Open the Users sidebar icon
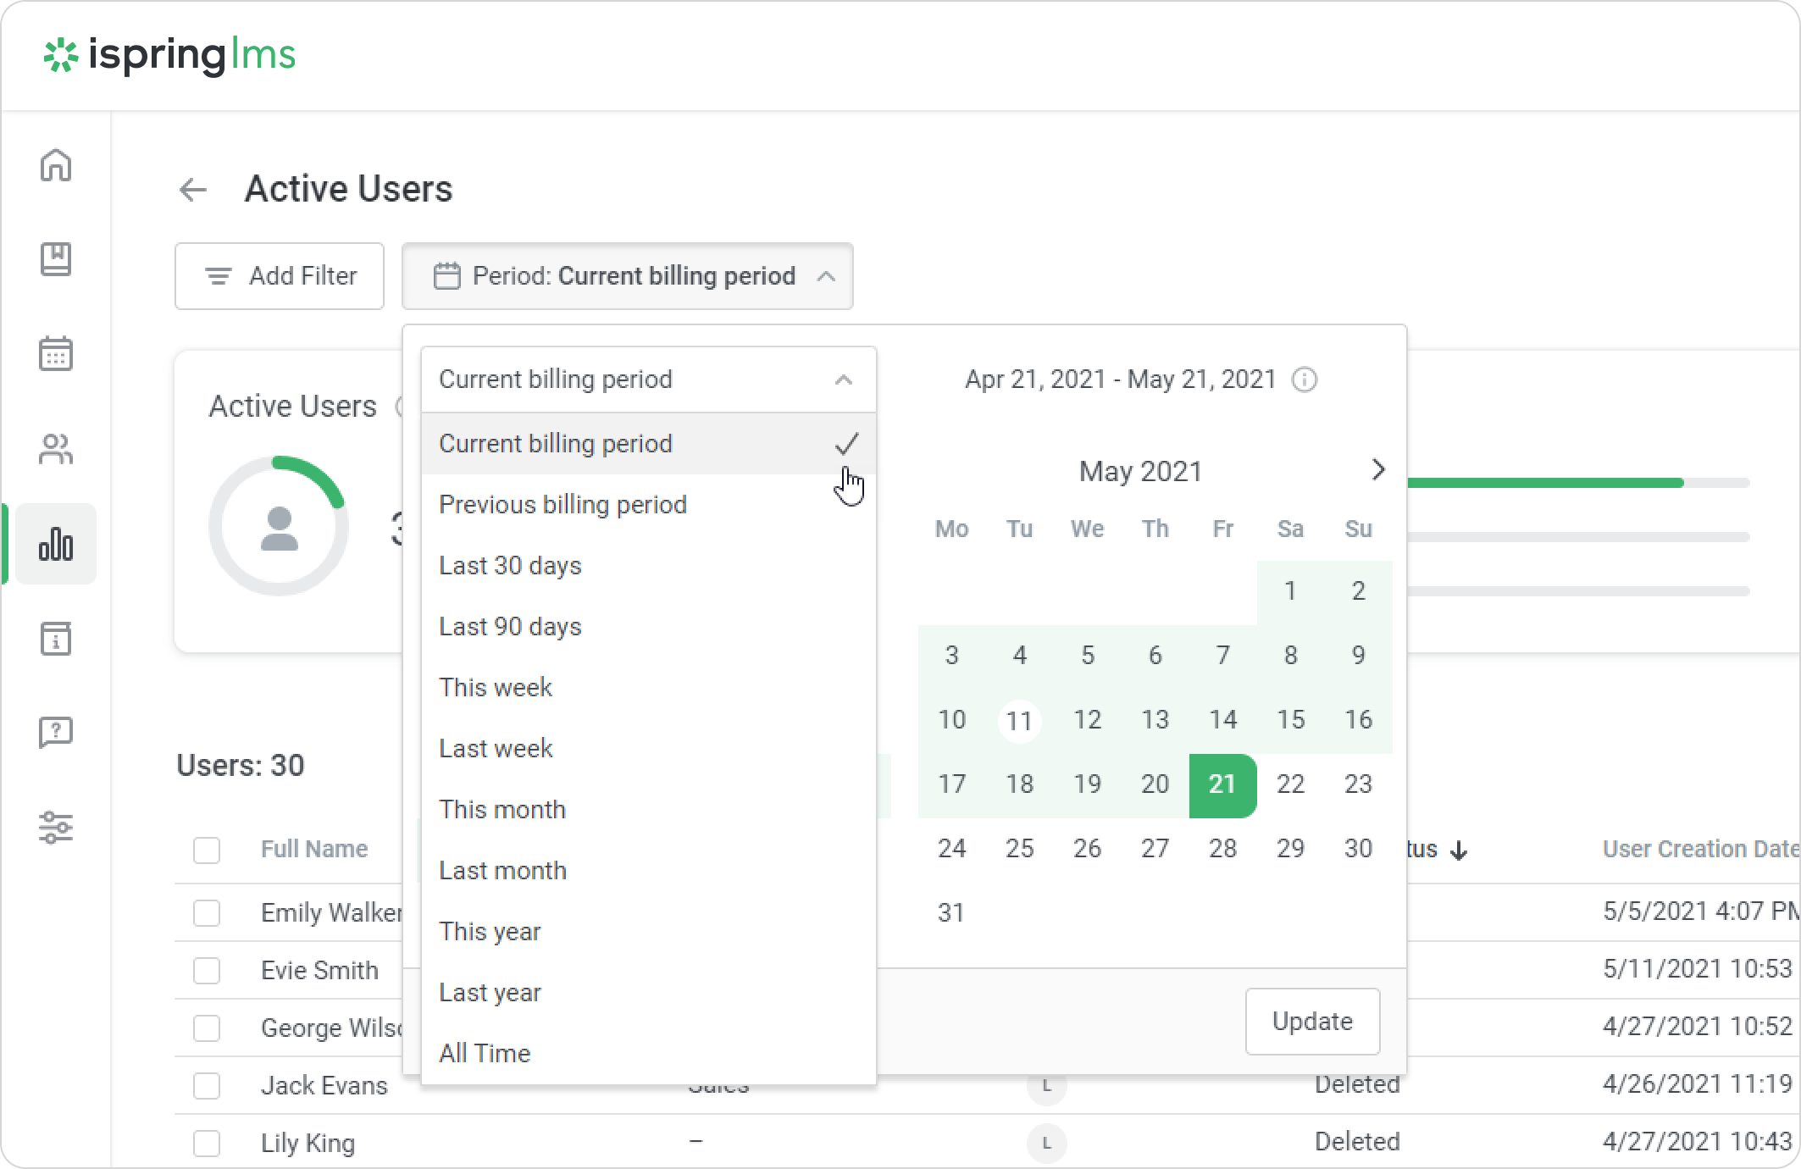Screen dimensions: 1801x1169 click(x=56, y=449)
